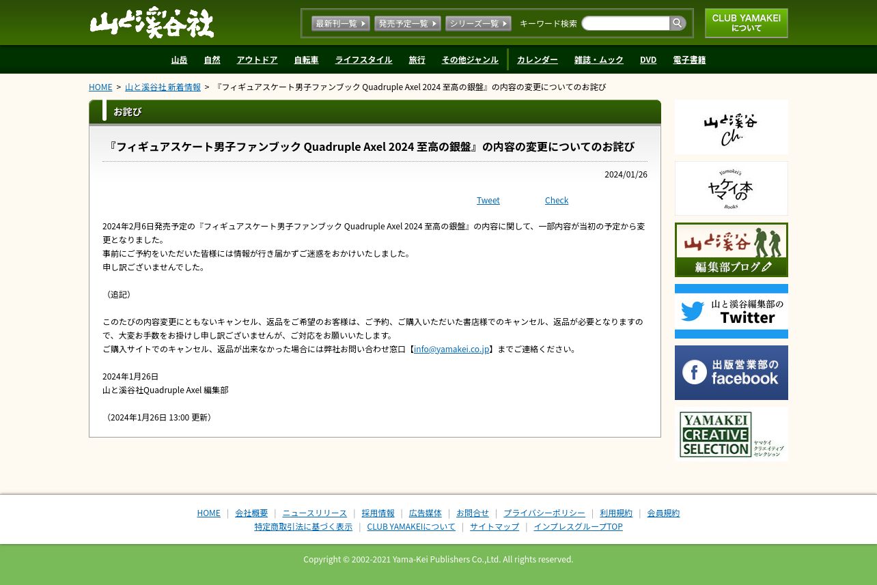Open the 山と溪谷 Ch. banner

click(732, 127)
